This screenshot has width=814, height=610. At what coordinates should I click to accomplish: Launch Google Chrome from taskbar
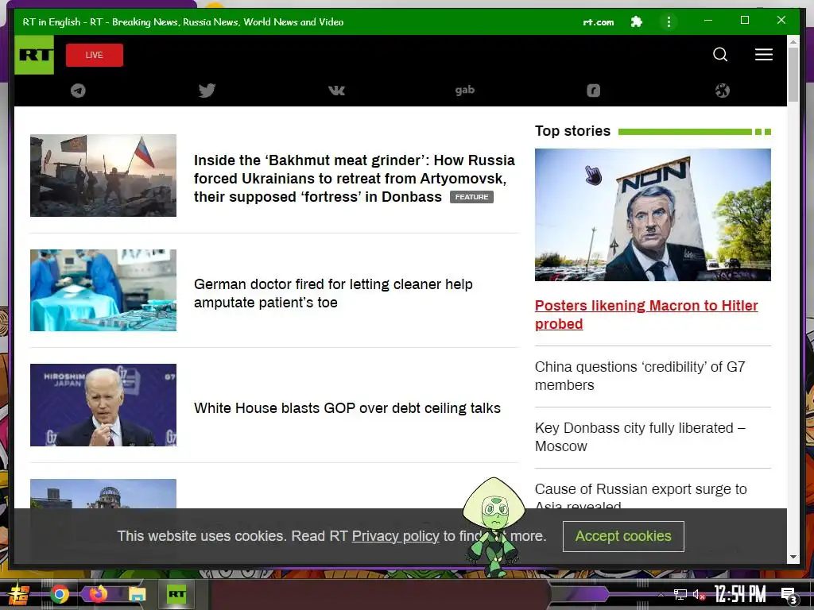(x=60, y=594)
